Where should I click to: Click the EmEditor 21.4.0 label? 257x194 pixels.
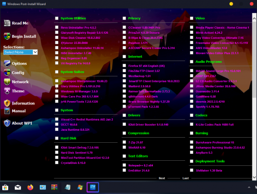point(139,170)
